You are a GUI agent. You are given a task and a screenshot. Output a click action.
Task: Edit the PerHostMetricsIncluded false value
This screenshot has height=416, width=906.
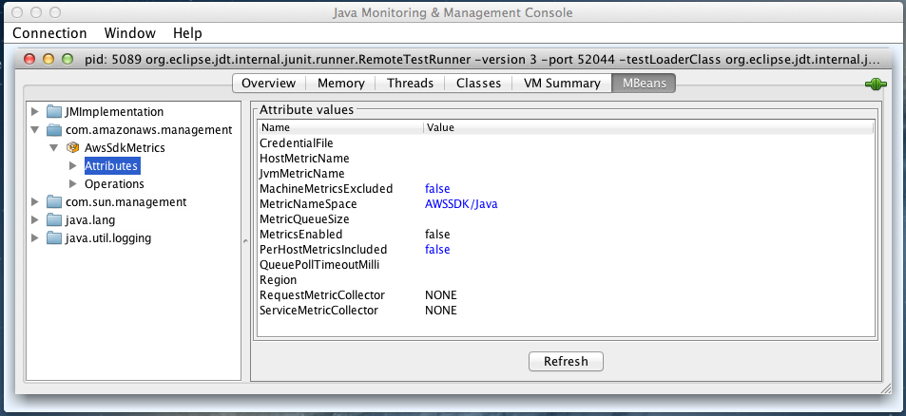click(x=437, y=249)
